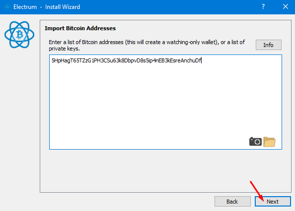Place cursor at end of the key string

coord(202,60)
